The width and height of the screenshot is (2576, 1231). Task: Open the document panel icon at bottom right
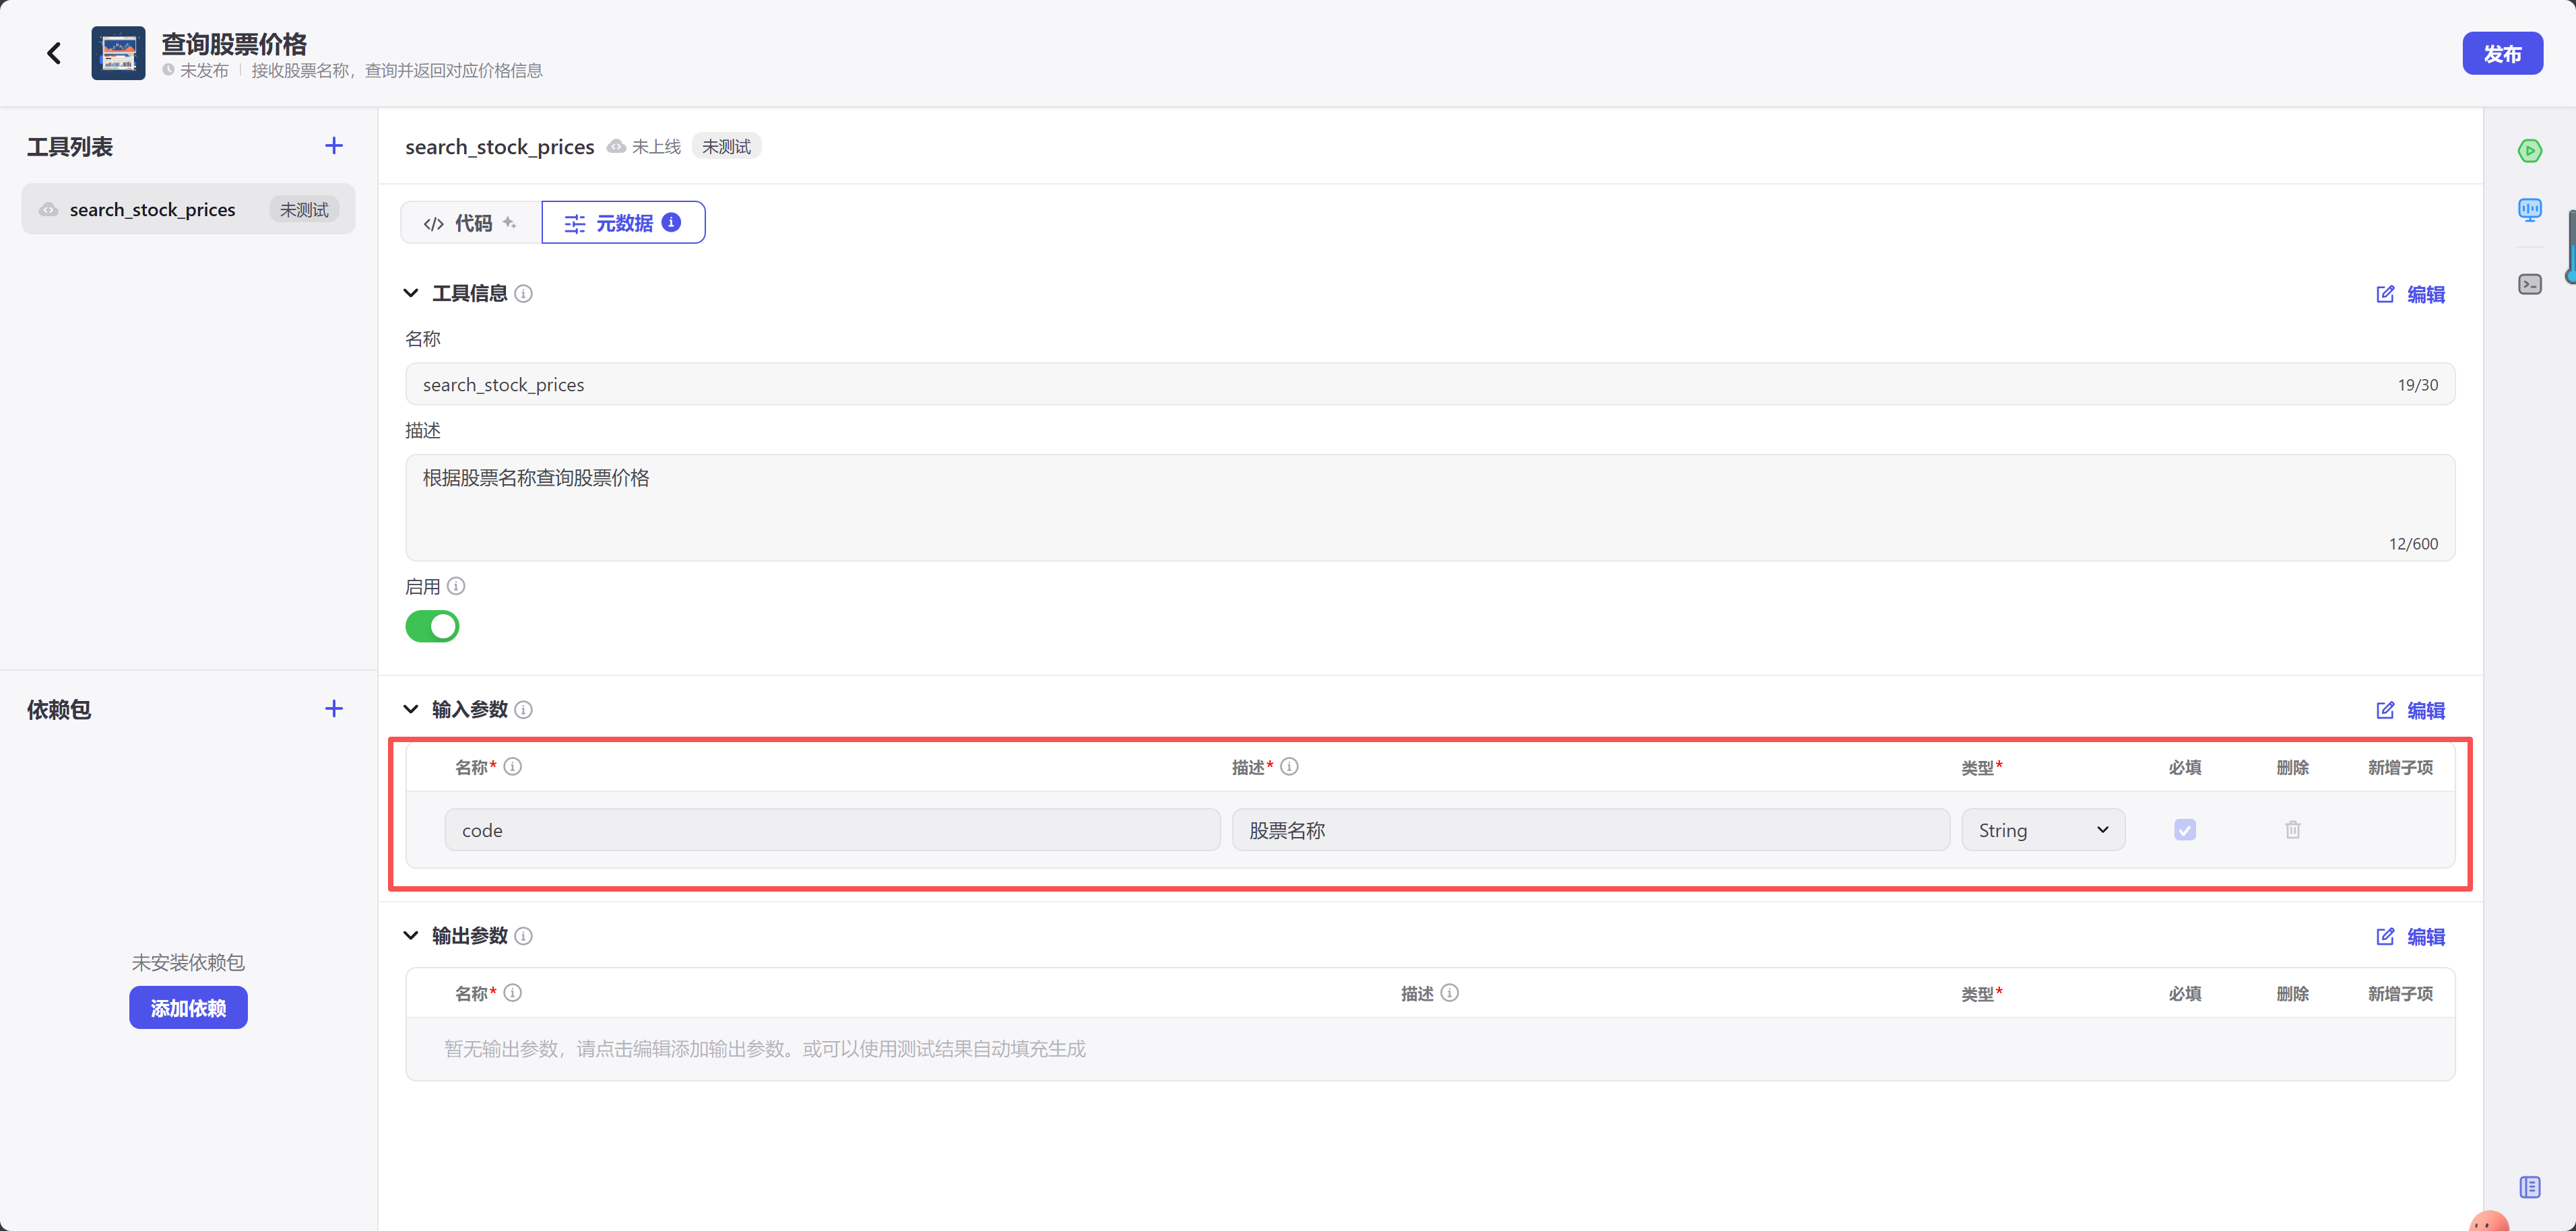(2529, 1187)
